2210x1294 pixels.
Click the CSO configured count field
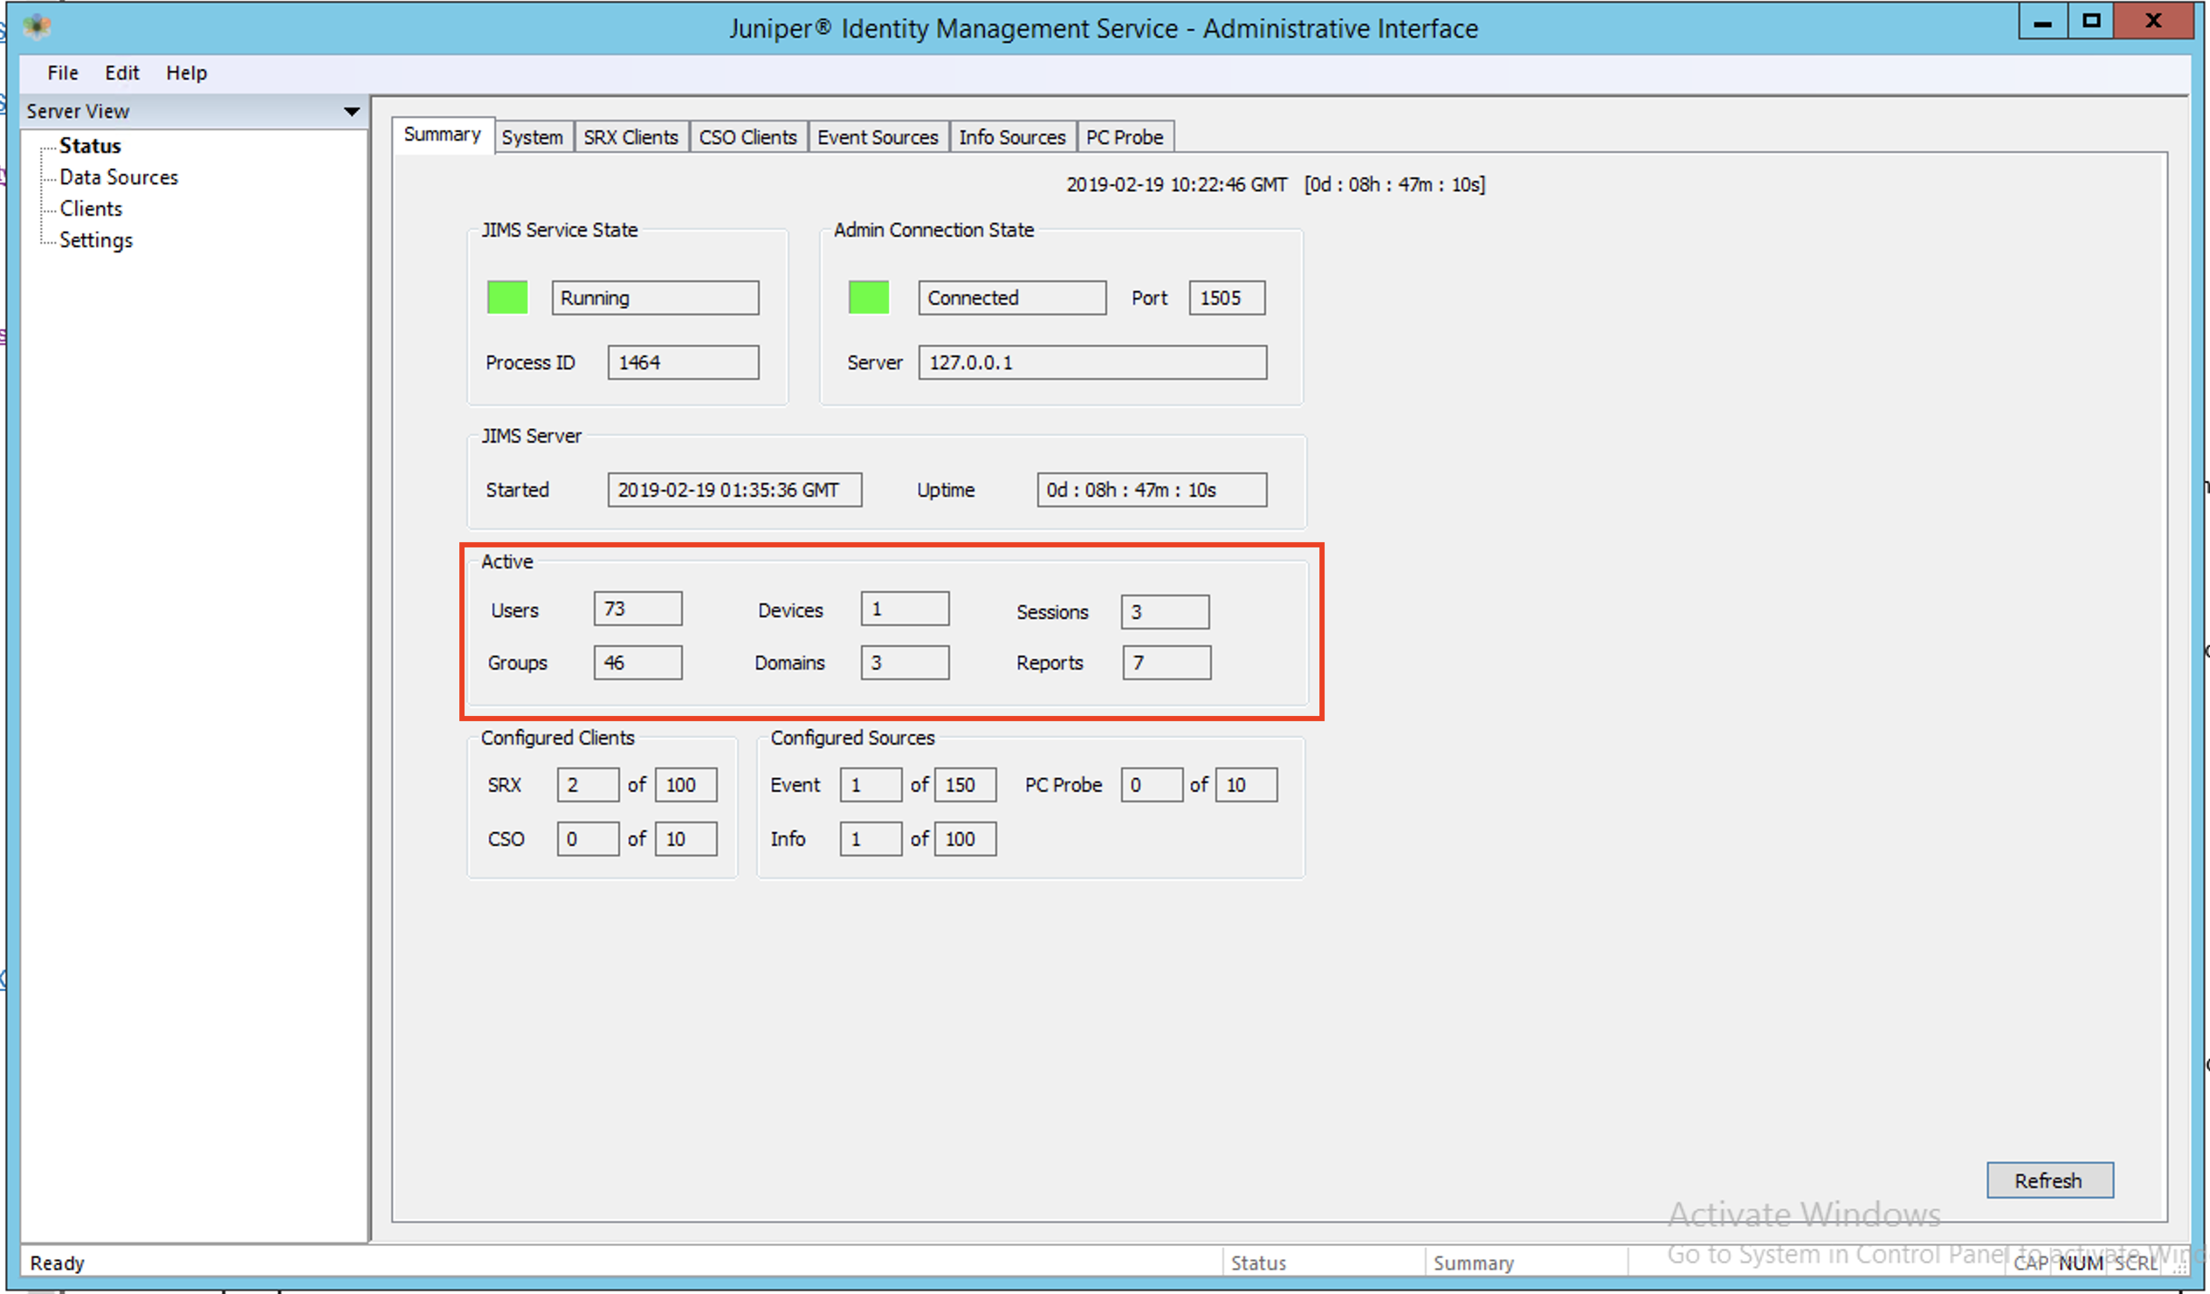[589, 839]
